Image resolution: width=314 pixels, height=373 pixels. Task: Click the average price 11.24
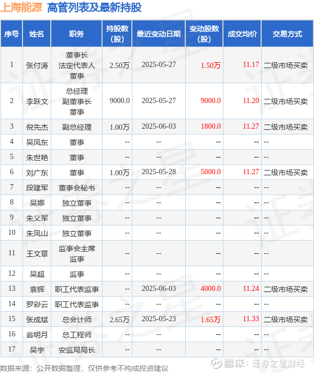click(251, 289)
